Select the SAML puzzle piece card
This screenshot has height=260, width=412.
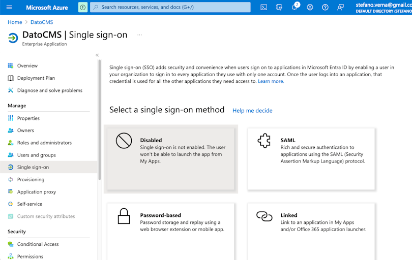pyautogui.click(x=311, y=159)
